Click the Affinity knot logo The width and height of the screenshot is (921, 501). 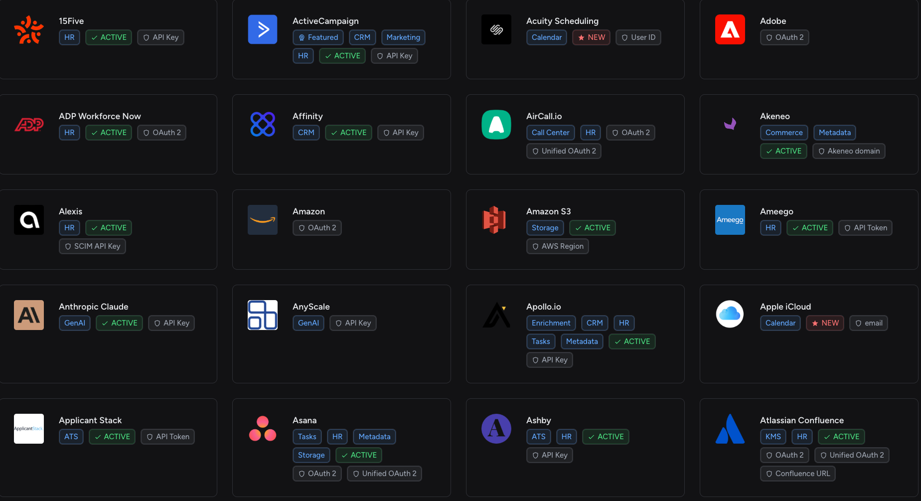(x=262, y=125)
